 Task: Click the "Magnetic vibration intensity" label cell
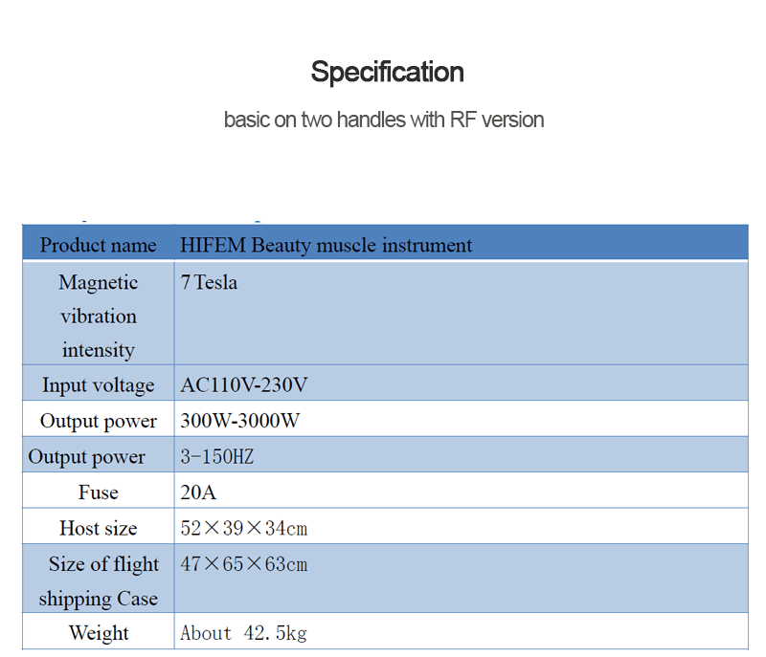(x=98, y=316)
